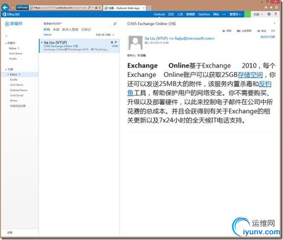Click the green presence status square
Screen dimensions: 283x240
coord(247,14)
